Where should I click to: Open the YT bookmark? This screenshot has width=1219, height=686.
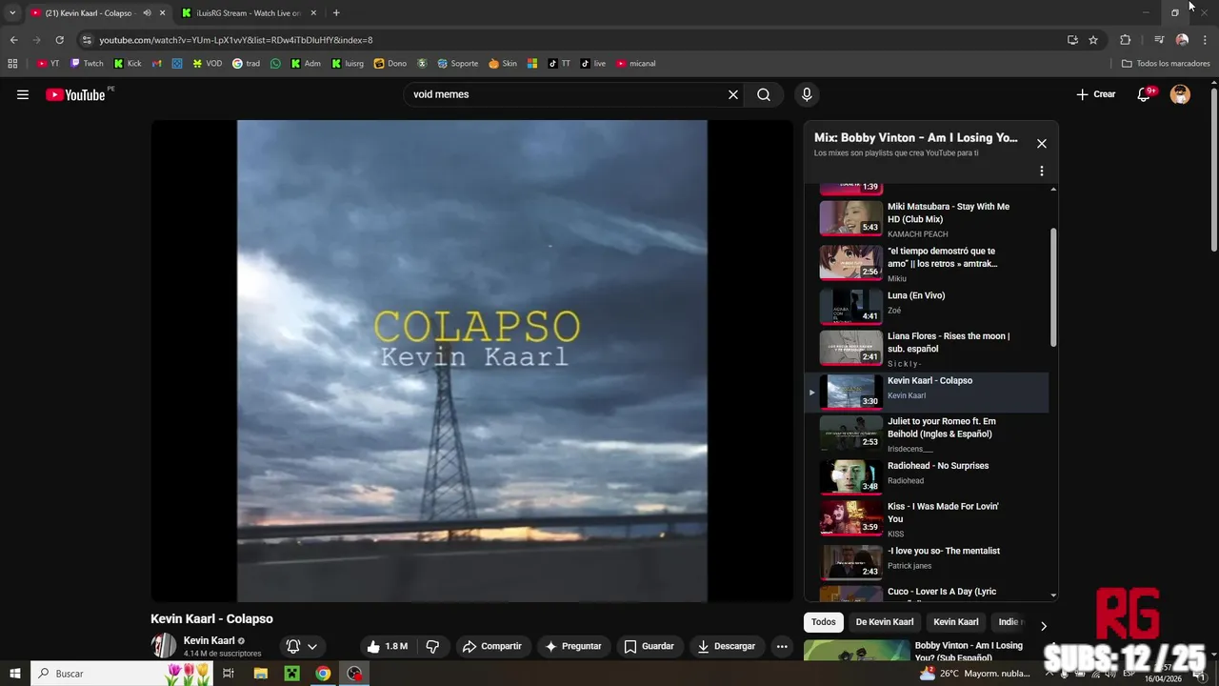tap(48, 64)
